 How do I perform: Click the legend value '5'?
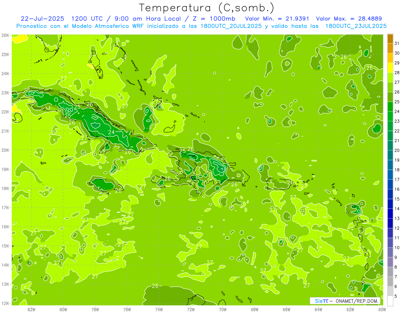pyautogui.click(x=396, y=296)
